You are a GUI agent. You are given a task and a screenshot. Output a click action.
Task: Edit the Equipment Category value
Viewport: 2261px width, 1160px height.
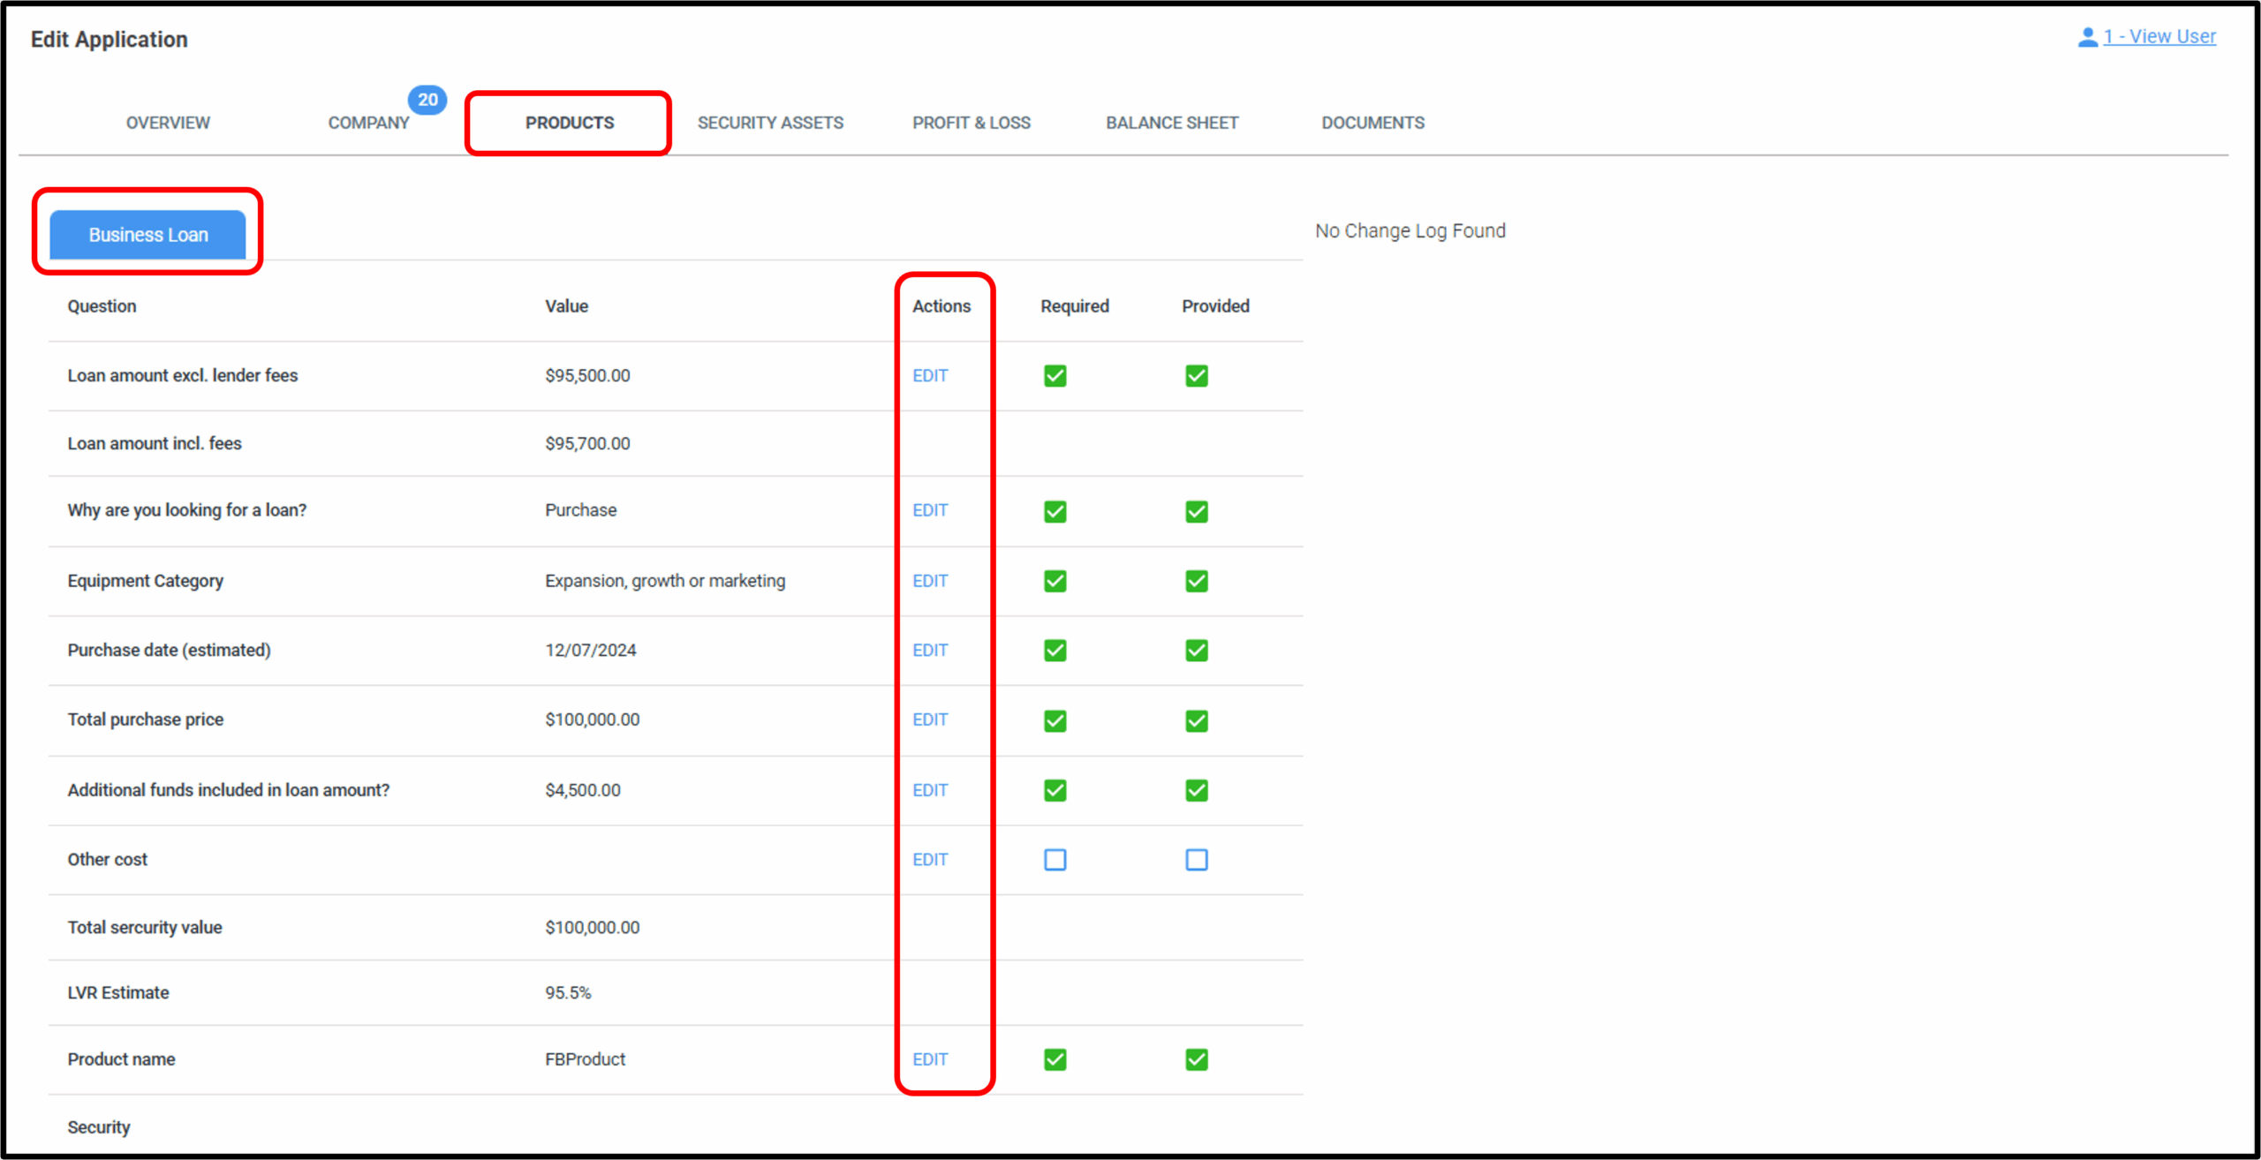click(x=930, y=581)
